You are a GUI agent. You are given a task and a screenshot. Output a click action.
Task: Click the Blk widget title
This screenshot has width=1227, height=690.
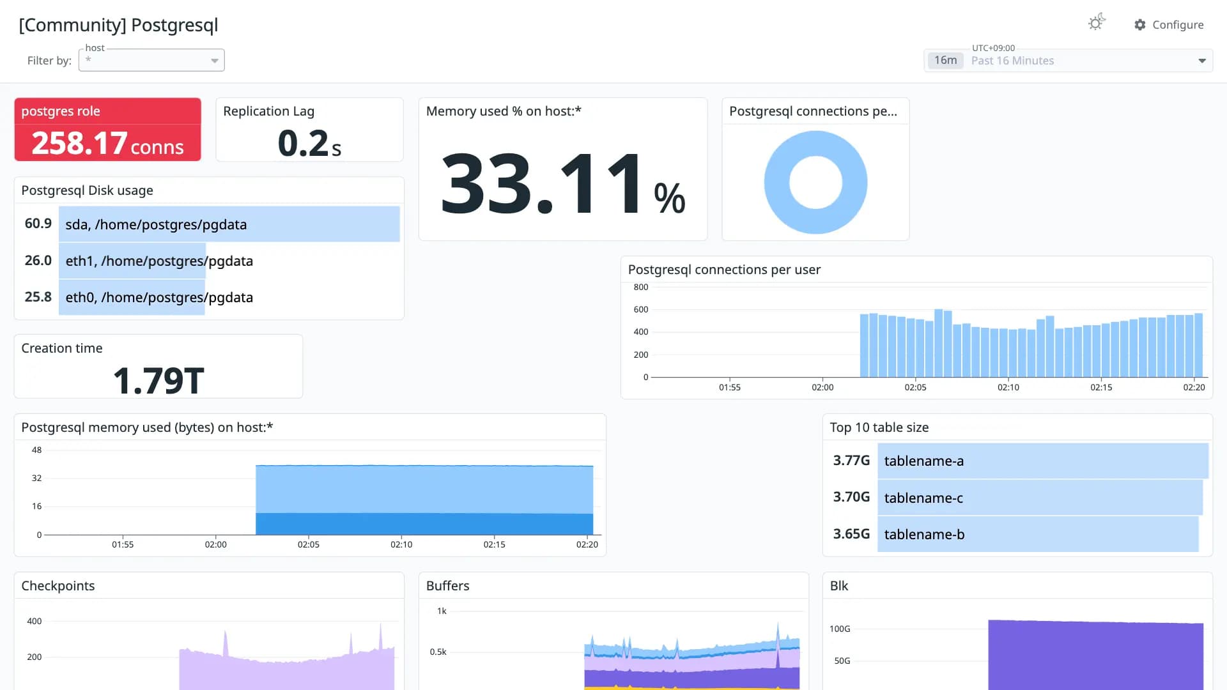pyautogui.click(x=839, y=586)
